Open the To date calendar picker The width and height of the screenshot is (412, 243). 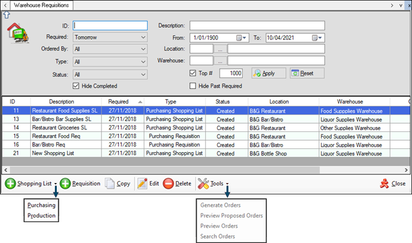pyautogui.click(x=317, y=38)
